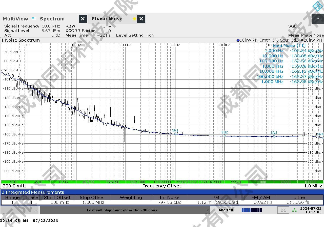Viewport: 324px width, 227px height.
Task: Click the yellow star on Phase Noise tab
Action: point(134,19)
